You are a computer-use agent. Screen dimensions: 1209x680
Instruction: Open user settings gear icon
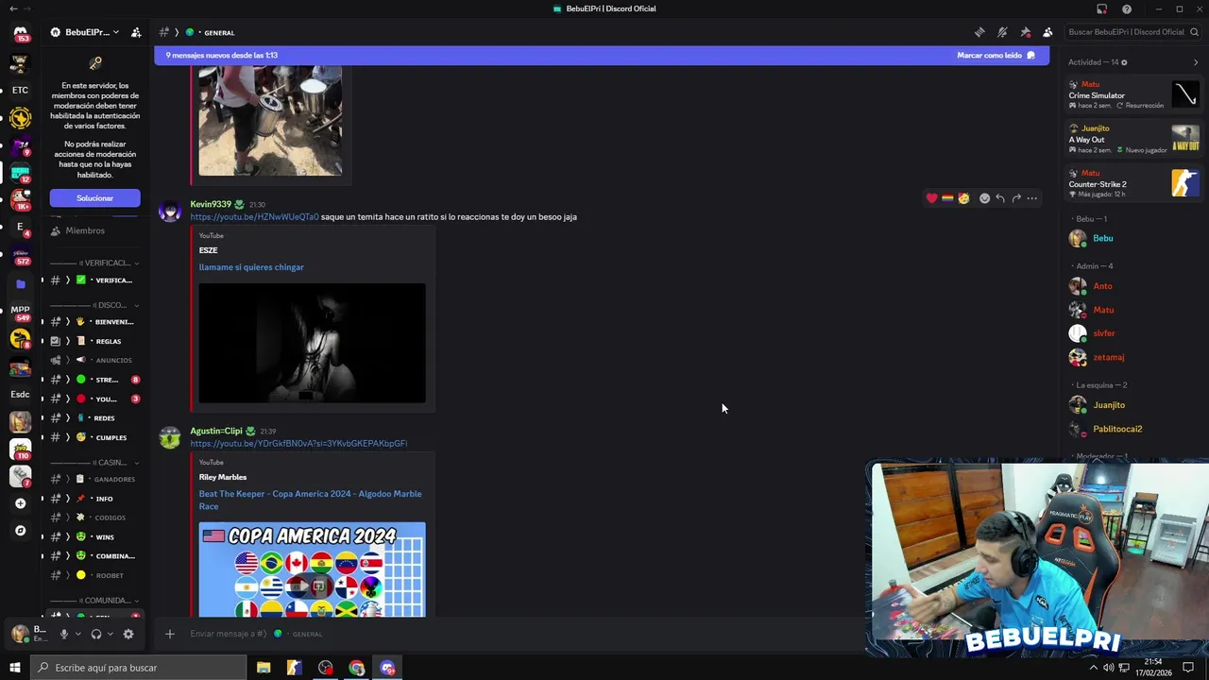128,634
